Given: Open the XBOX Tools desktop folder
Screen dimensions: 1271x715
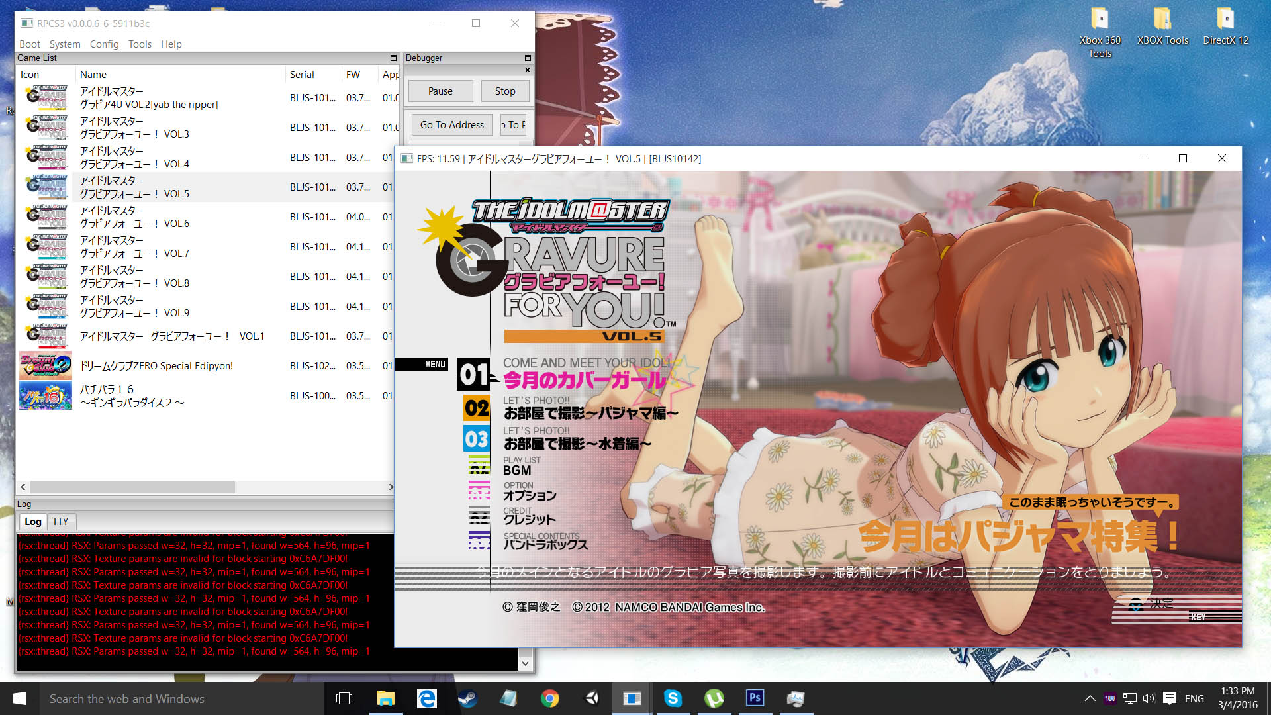Looking at the screenshot, I should (x=1162, y=28).
